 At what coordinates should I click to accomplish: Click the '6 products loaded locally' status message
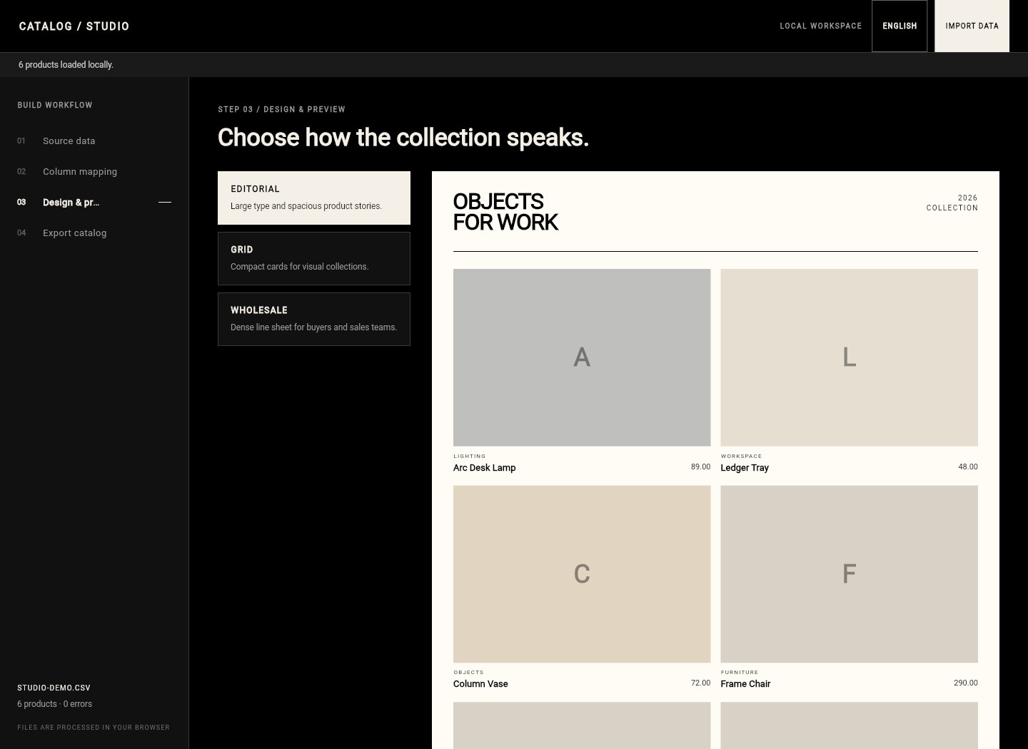[x=66, y=65]
